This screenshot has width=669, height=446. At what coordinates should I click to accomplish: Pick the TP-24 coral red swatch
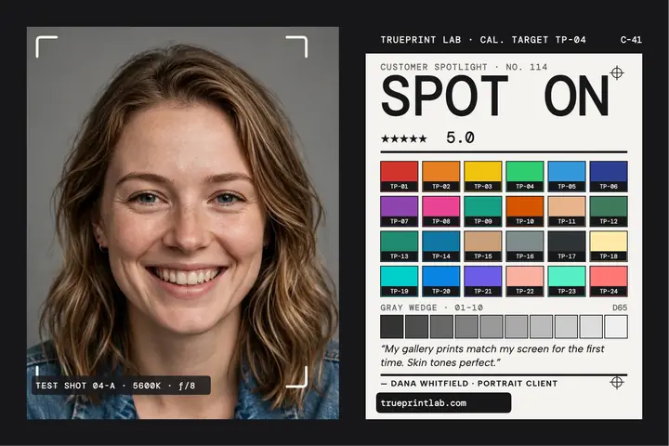(x=609, y=282)
